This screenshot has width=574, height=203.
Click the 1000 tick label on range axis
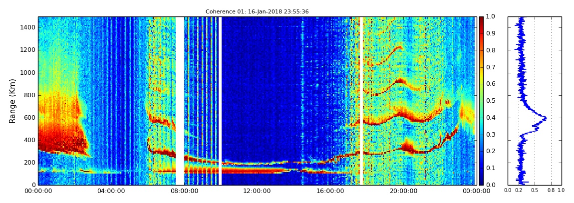[27, 72]
